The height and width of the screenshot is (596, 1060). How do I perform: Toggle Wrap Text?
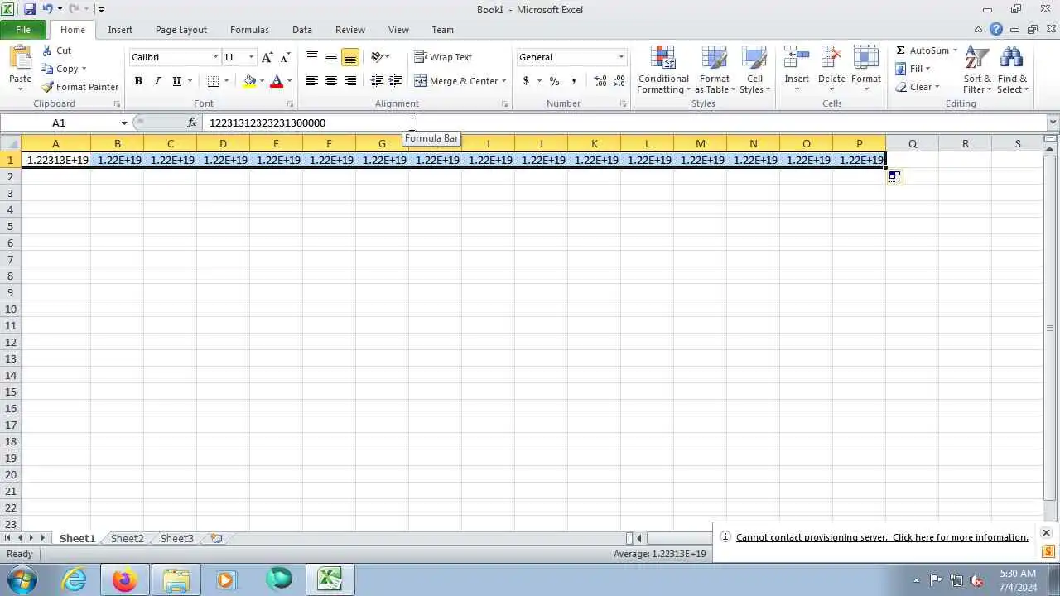point(443,57)
